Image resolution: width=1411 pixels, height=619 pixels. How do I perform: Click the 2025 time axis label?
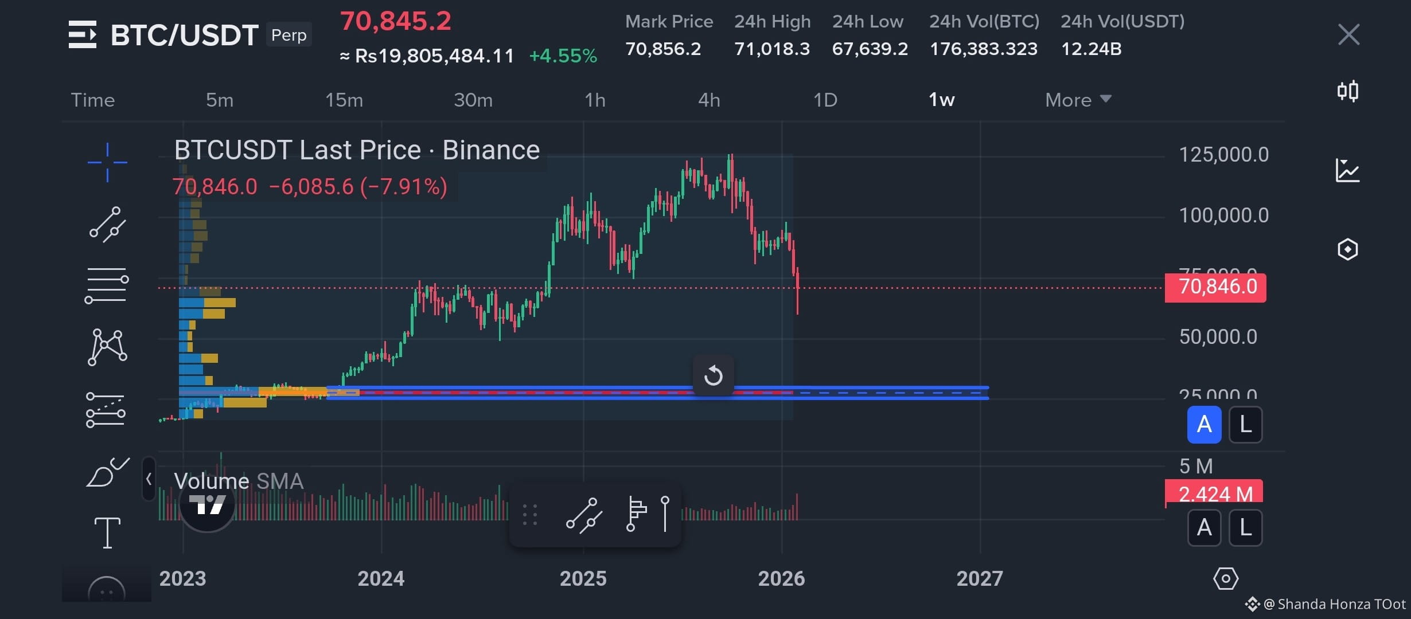(x=583, y=579)
